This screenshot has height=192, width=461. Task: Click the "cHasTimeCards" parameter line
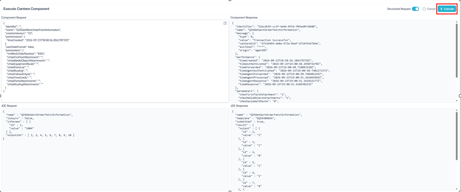[19, 78]
